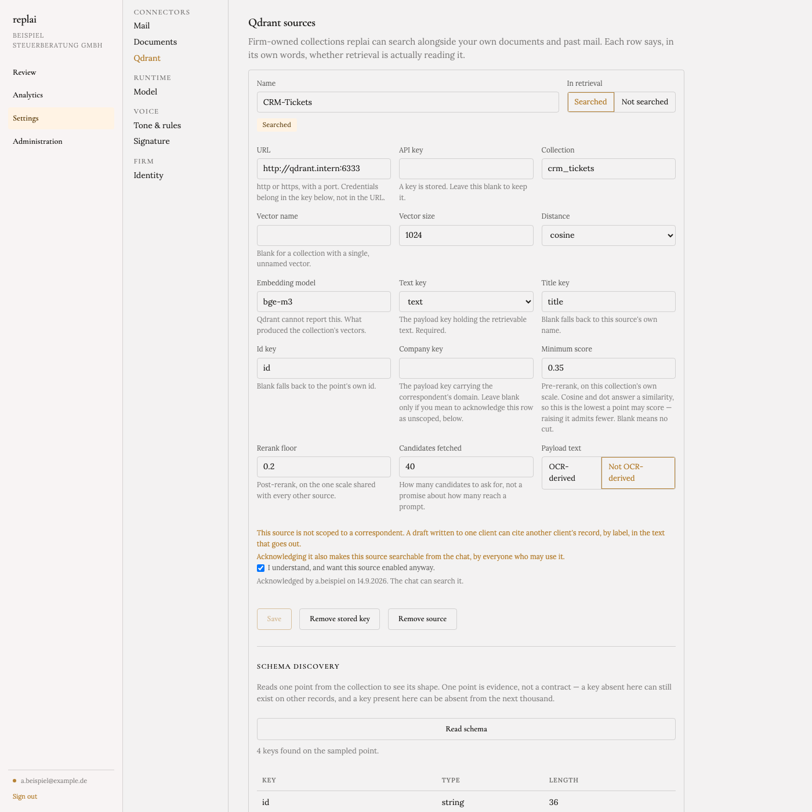Toggle the 'I understand' acknowledgement checkbox

pyautogui.click(x=261, y=568)
